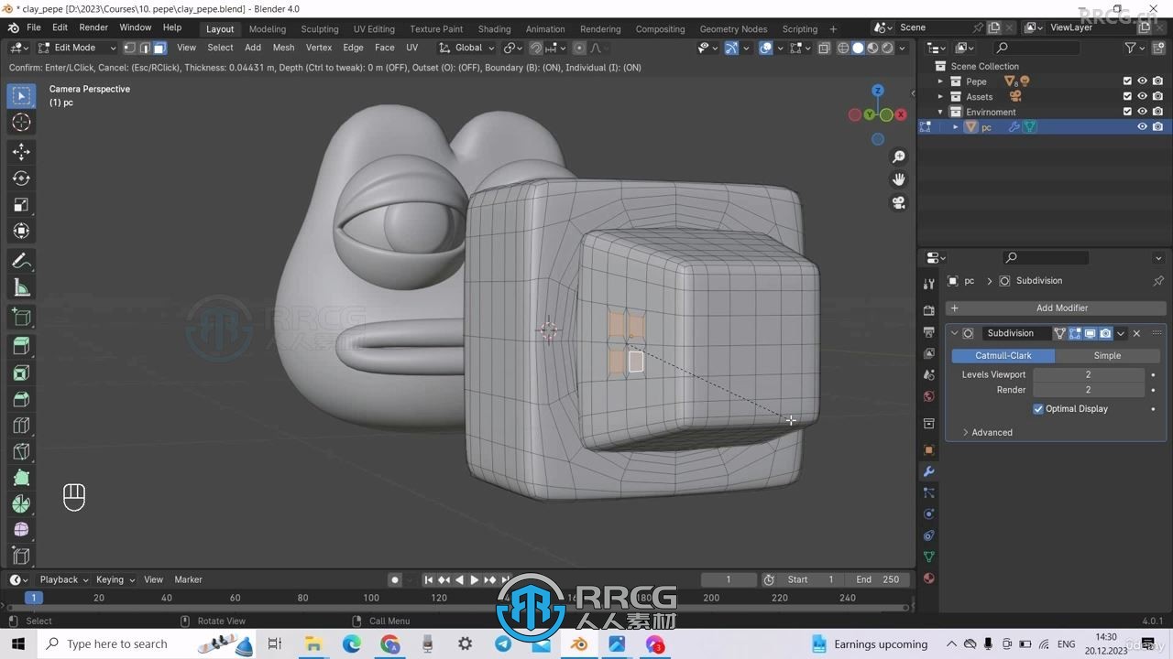The height and width of the screenshot is (659, 1173).
Task: Disable pc object in renders
Action: coord(1158,127)
